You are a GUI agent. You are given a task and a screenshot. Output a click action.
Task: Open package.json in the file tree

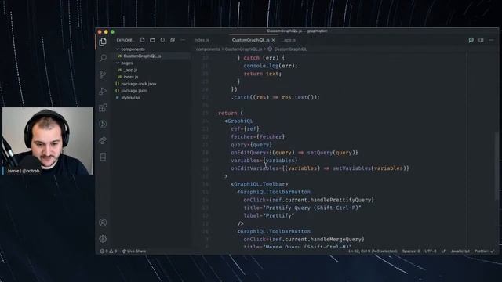pyautogui.click(x=134, y=91)
